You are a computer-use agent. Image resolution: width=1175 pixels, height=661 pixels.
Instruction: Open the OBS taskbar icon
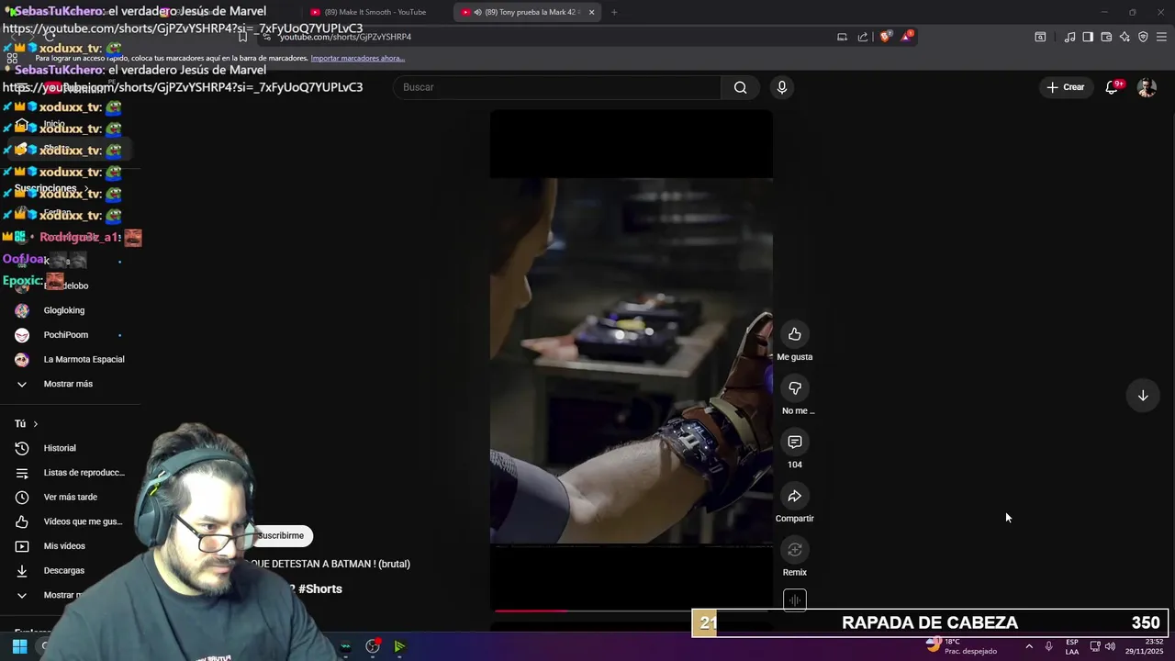click(373, 646)
